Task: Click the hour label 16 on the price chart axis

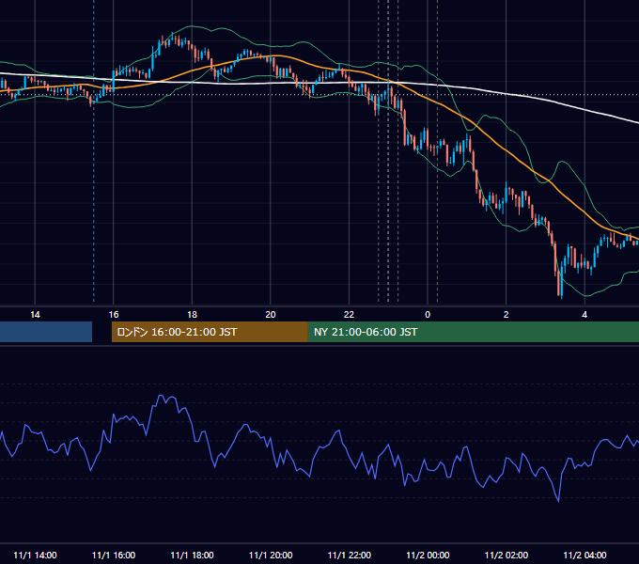Action: 114,315
